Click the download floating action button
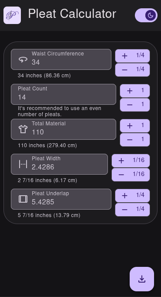The height and width of the screenshot is (297, 161). click(x=142, y=279)
